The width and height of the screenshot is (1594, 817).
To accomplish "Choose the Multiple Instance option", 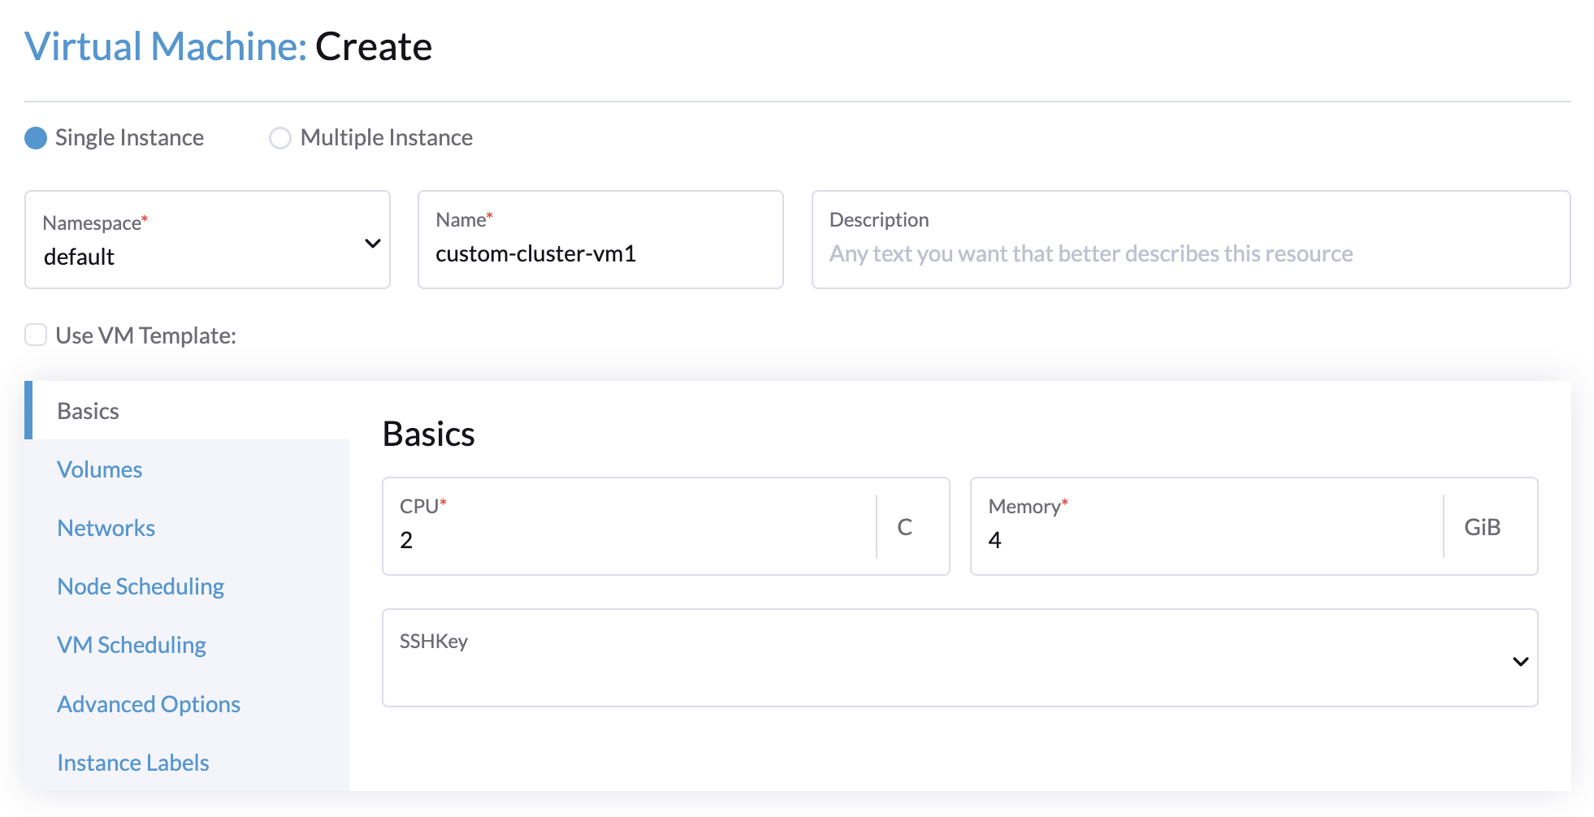I will click(280, 138).
